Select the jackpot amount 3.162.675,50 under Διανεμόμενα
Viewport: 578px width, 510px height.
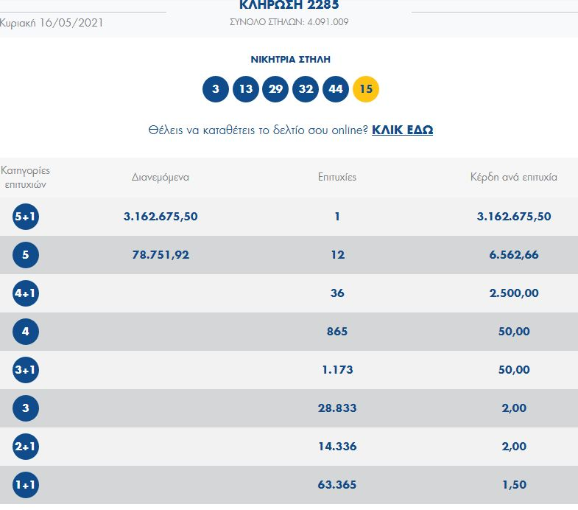coord(161,217)
